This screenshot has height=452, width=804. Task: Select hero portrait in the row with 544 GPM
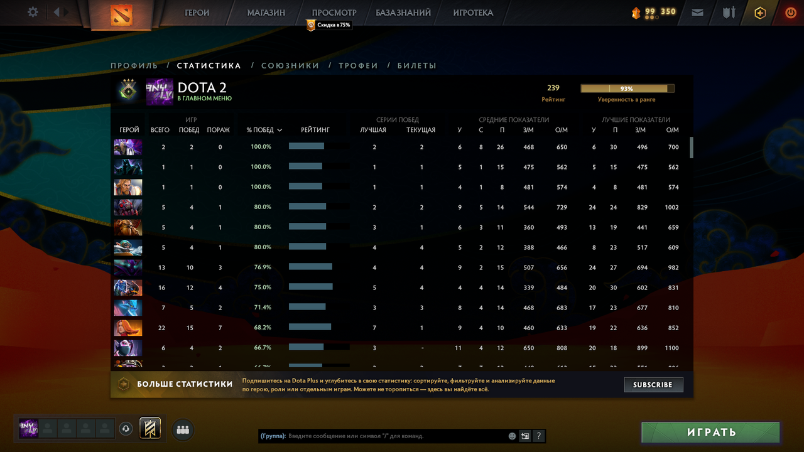pyautogui.click(x=128, y=207)
